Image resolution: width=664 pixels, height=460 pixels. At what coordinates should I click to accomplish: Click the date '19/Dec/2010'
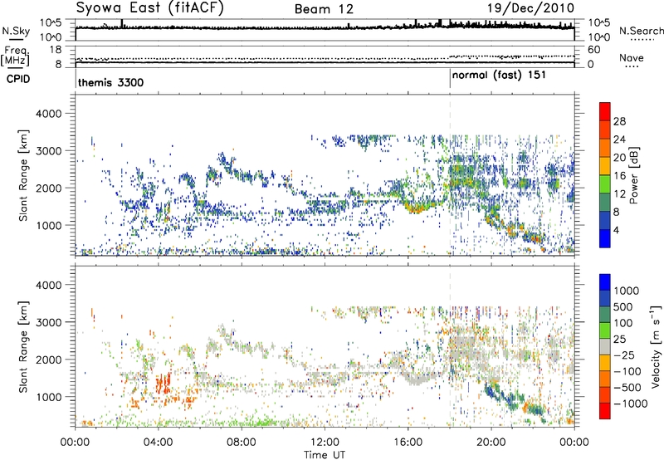(530, 8)
